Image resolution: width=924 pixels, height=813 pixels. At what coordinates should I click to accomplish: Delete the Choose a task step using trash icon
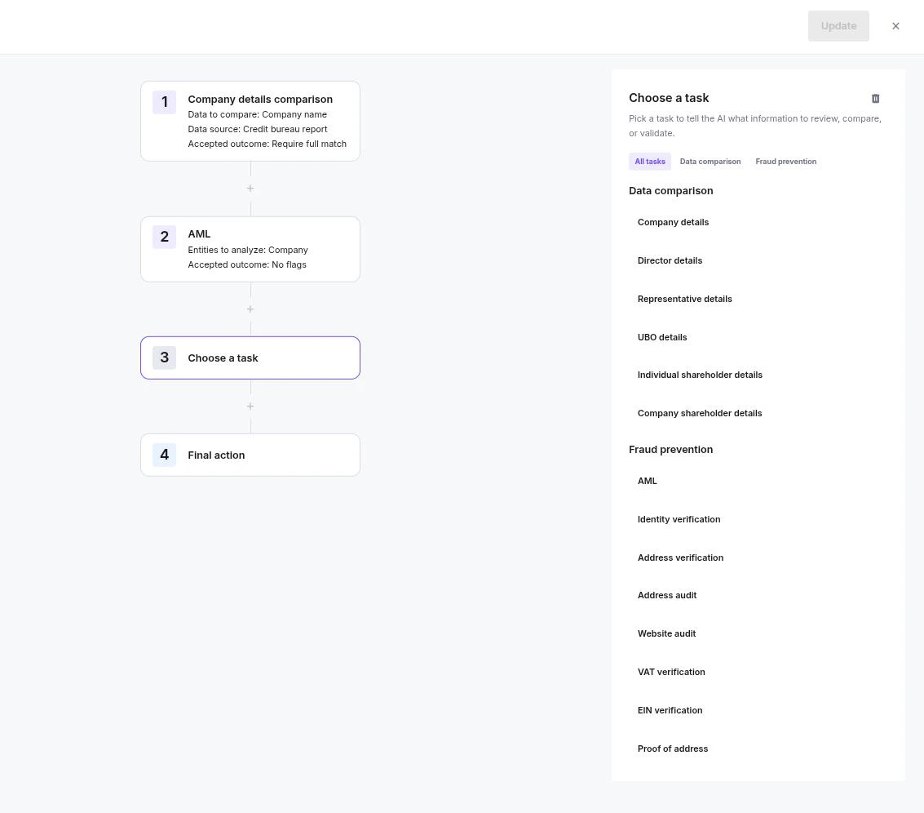(875, 98)
